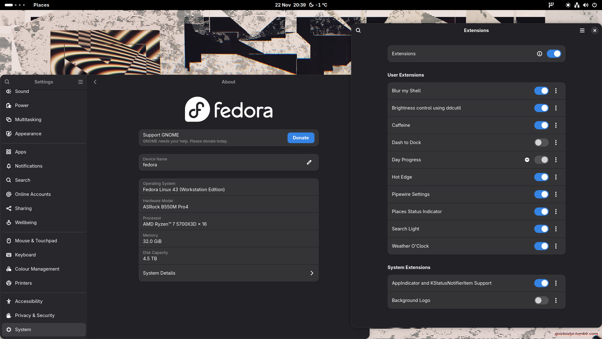Turn off the global Extensions switch

click(x=554, y=54)
